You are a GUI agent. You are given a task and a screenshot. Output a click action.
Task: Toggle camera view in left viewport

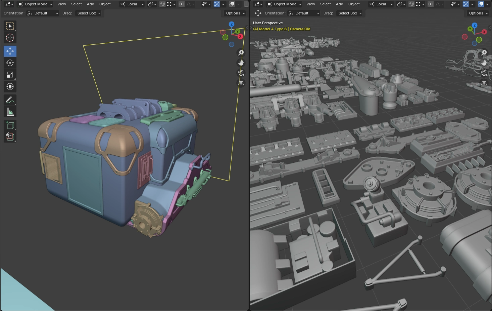coord(241,73)
